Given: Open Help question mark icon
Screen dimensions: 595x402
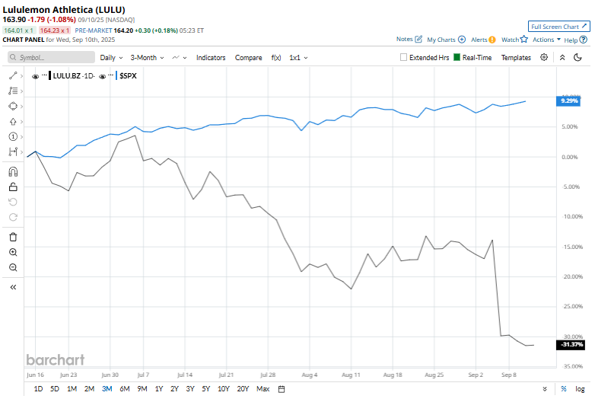Looking at the screenshot, I should pos(584,40).
